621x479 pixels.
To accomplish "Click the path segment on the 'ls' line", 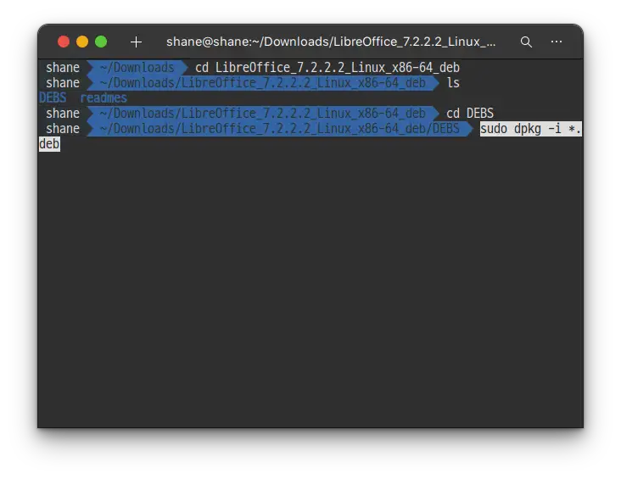I will (263, 83).
